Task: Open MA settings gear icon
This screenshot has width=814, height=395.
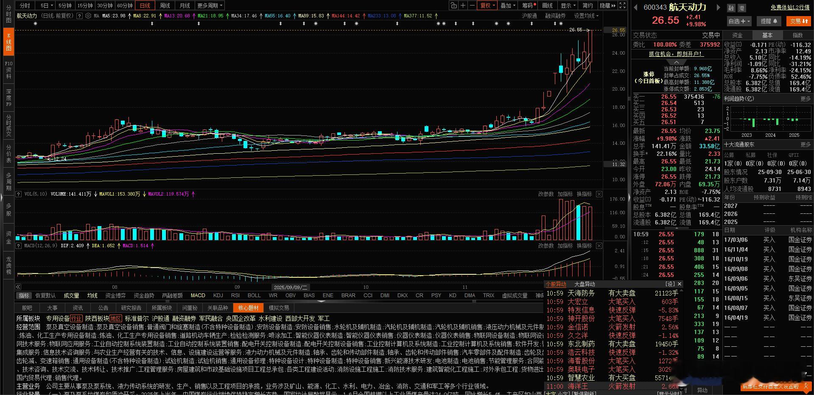Action: (88, 16)
